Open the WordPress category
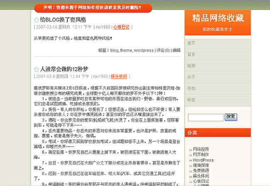This screenshot has height=186, width=270. [203, 160]
